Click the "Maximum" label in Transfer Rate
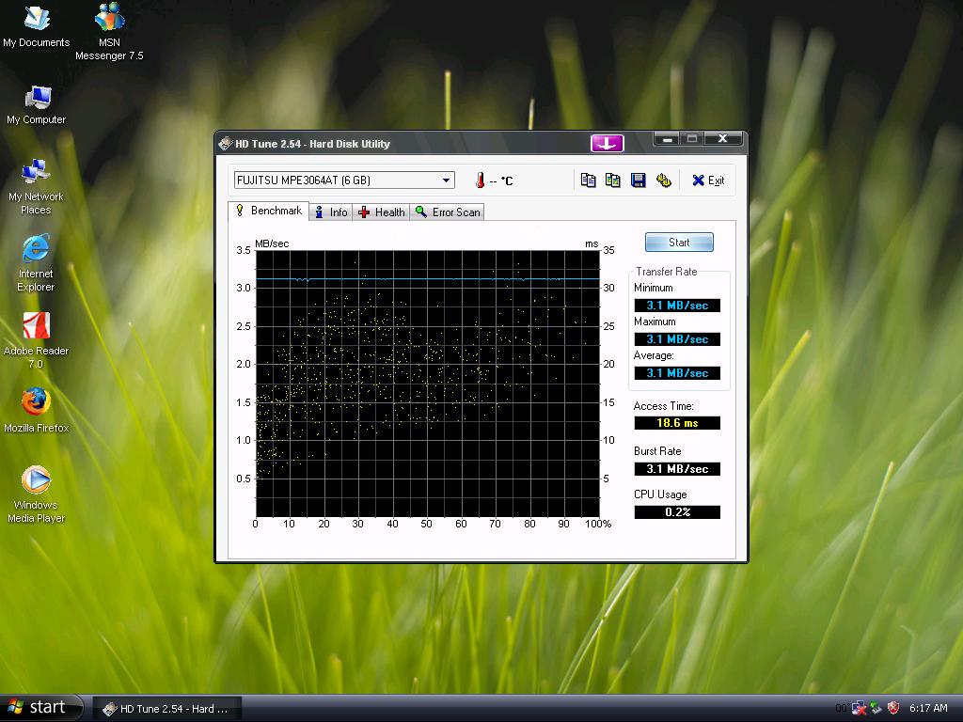The image size is (963, 722). [x=655, y=322]
